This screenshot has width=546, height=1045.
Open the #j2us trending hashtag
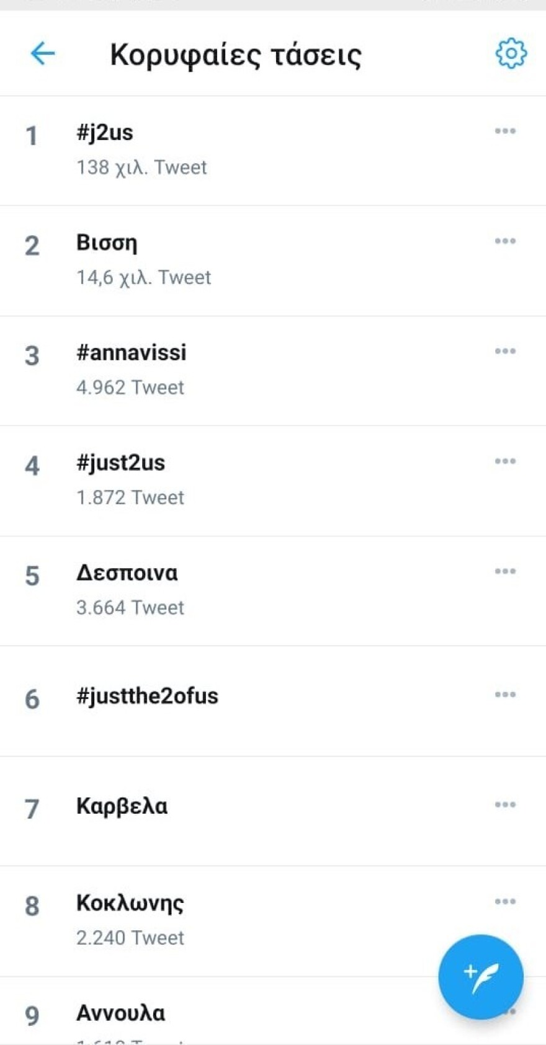tap(104, 133)
